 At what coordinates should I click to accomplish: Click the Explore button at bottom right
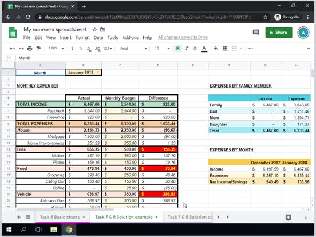[288, 218]
